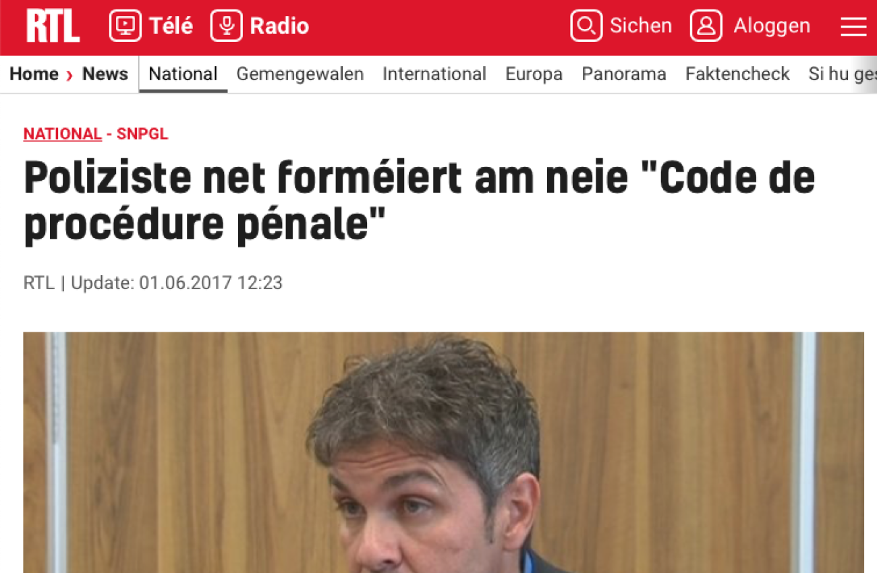Open the International tab
The height and width of the screenshot is (573, 877).
(434, 74)
